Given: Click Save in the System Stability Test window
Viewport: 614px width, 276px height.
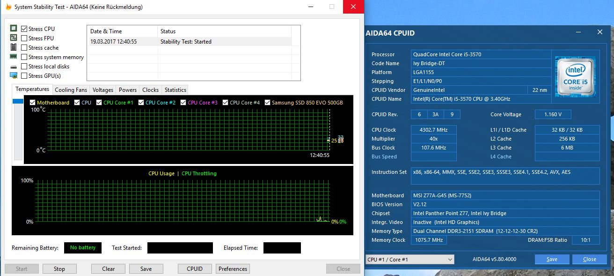Looking at the screenshot, I should (x=146, y=269).
